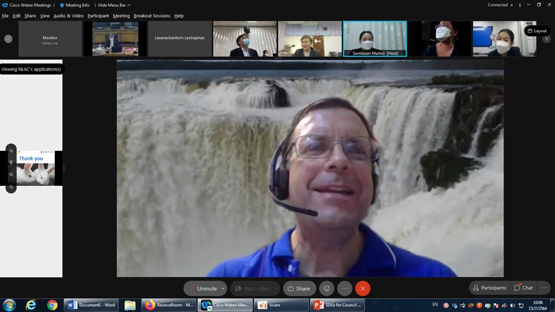
Task: Switch to SDGs for Council PowerPoint in taskbar
Action: pos(337,305)
